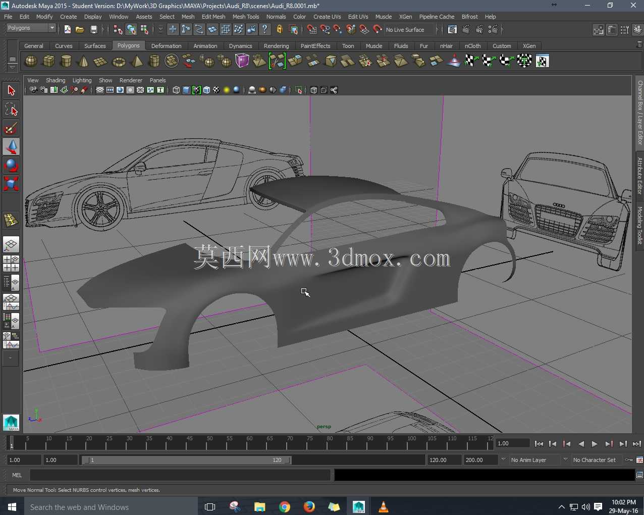Click the Select Tool arrow in toolbox

(11, 90)
